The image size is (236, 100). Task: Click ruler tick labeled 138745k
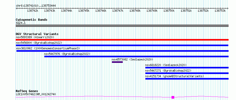84,11
